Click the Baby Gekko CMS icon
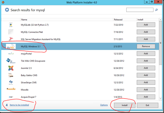 pyautogui.click(x=11, y=75)
